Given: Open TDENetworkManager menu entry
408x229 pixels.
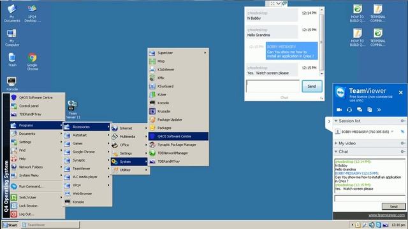Looking at the screenshot, I should [x=178, y=153].
